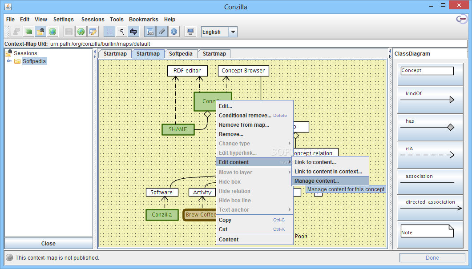The height and width of the screenshot is (269, 472).
Task: Open the Sessions menu
Action: tap(93, 19)
